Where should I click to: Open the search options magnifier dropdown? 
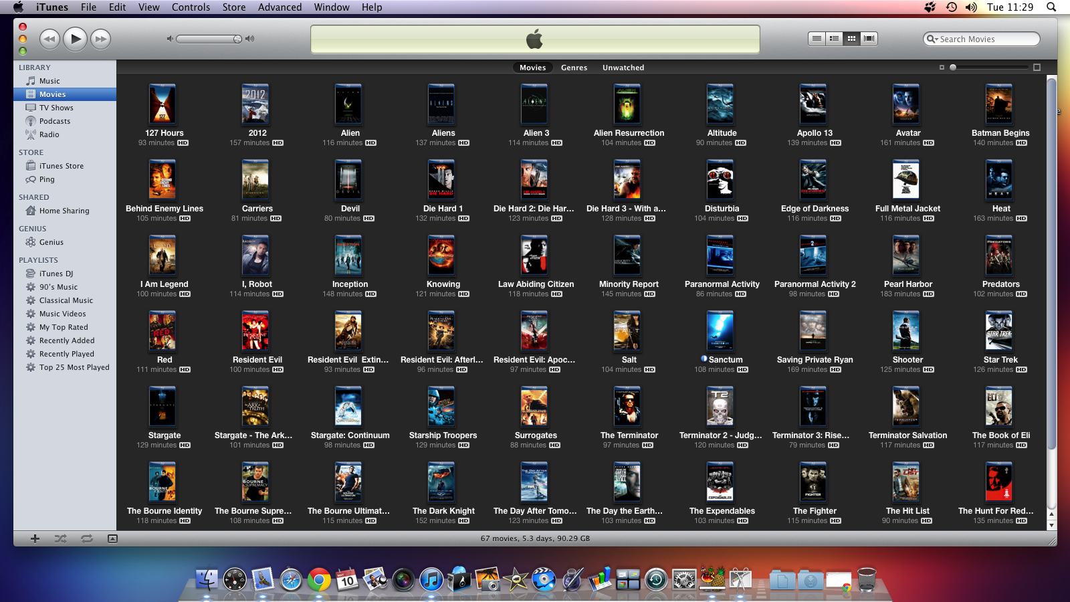tap(932, 39)
